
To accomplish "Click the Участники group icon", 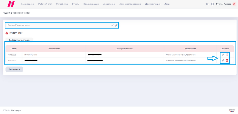I will (x=7, y=33).
